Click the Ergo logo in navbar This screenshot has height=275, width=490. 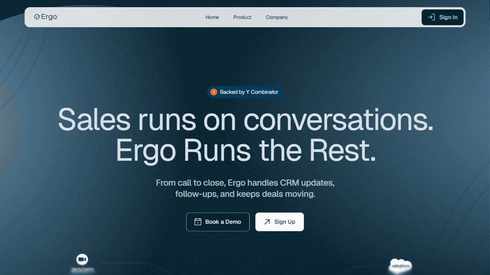click(x=46, y=17)
